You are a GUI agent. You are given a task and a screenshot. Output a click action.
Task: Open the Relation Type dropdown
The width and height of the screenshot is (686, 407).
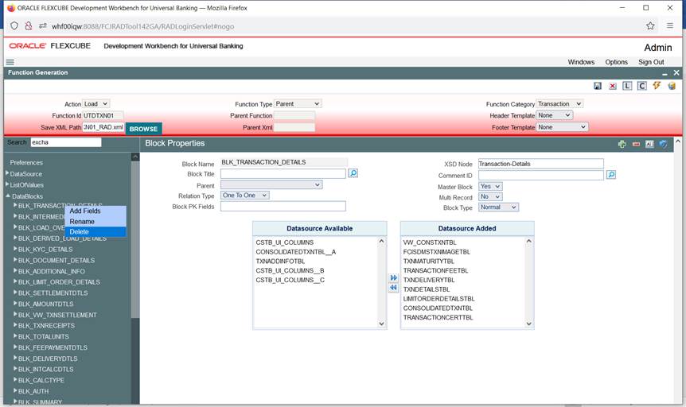[245, 196]
